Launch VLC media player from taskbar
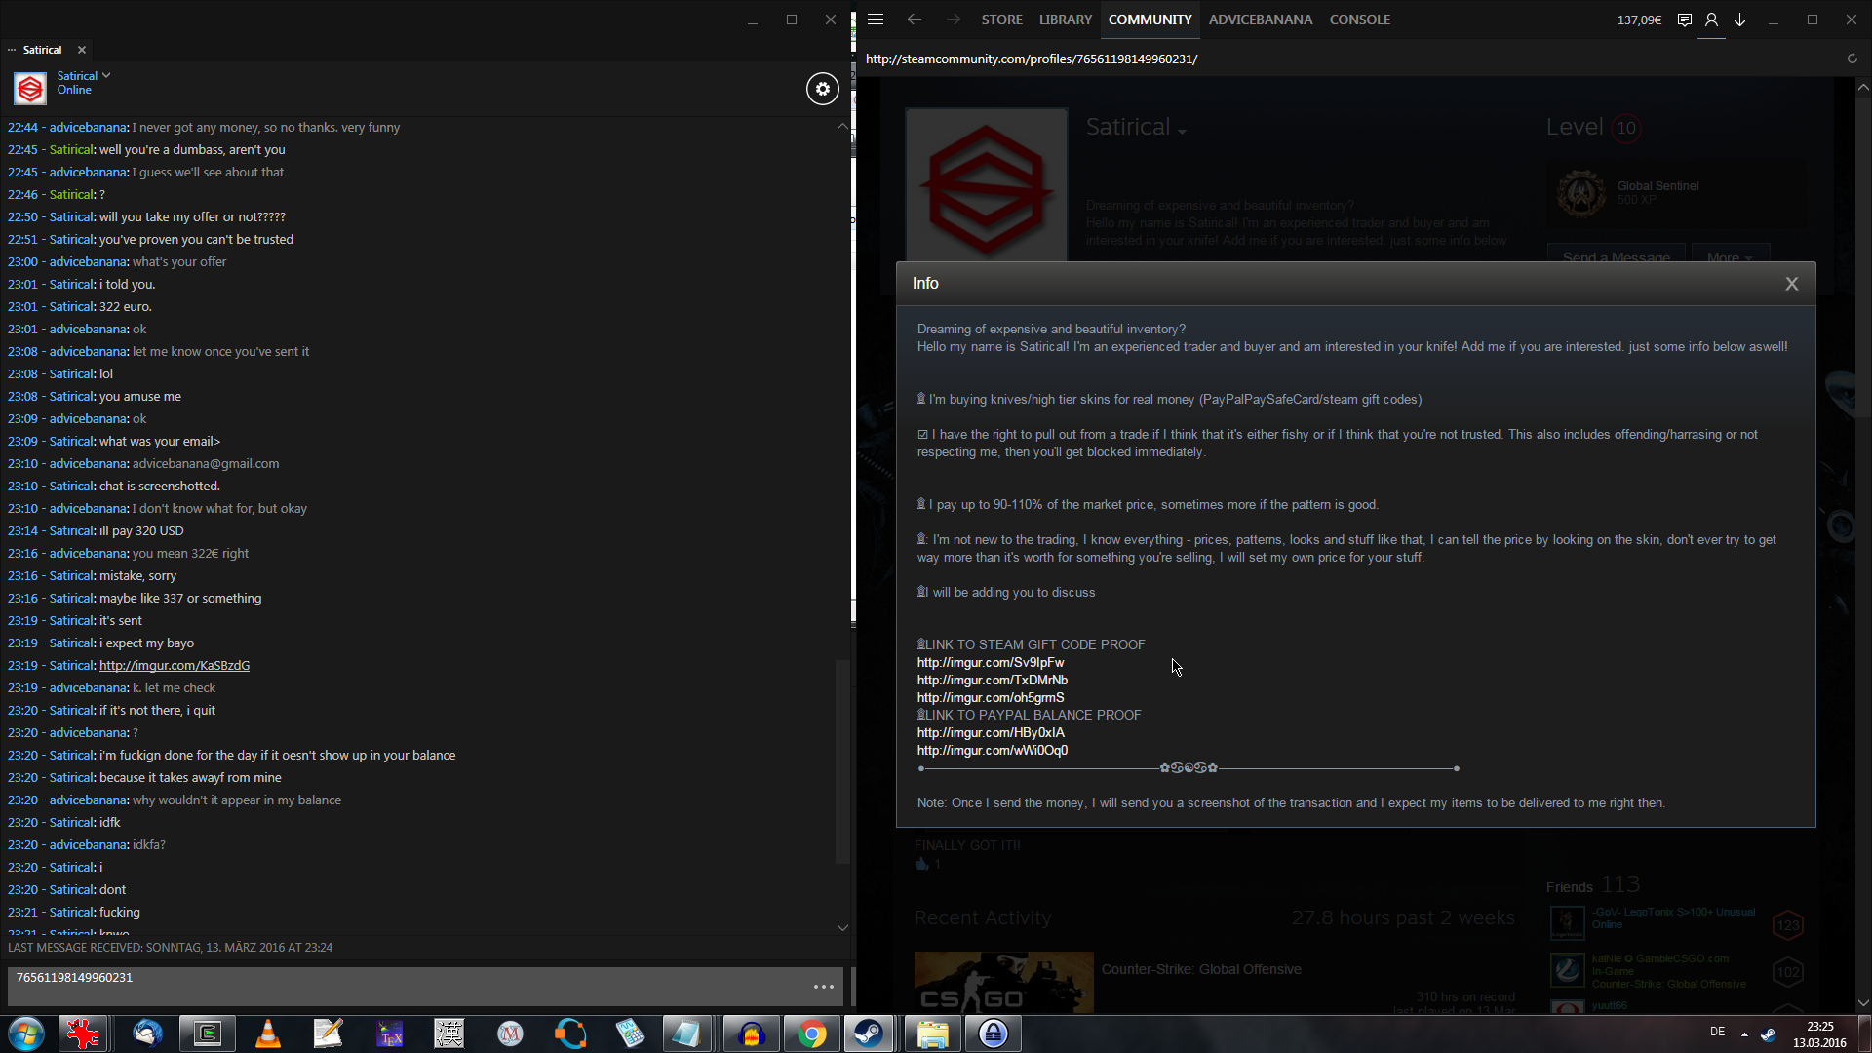Image resolution: width=1872 pixels, height=1053 pixels. pyautogui.click(x=267, y=1033)
